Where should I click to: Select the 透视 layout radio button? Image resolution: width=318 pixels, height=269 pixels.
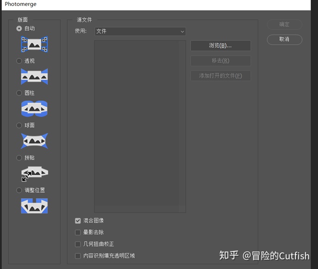(19, 61)
